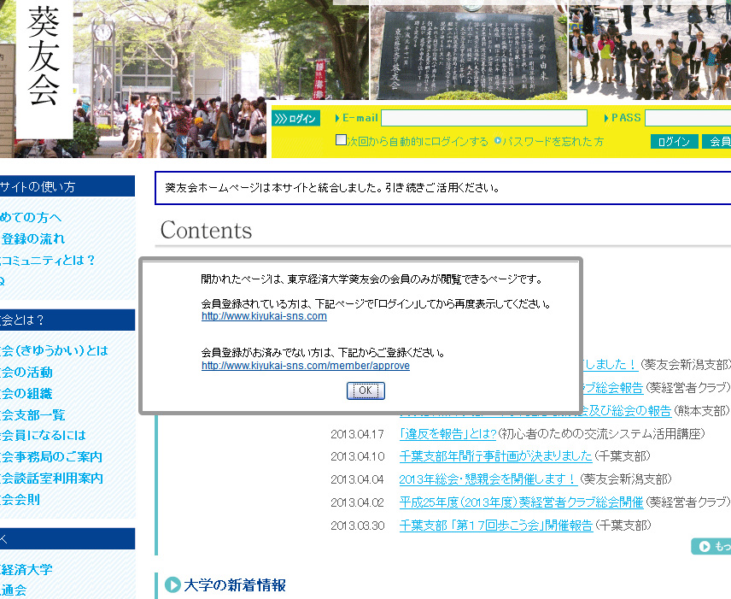
Task: Click the stone monument header photo
Action: point(469,51)
